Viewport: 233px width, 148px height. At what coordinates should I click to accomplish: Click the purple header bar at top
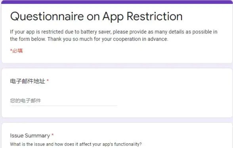pyautogui.click(x=116, y=2)
